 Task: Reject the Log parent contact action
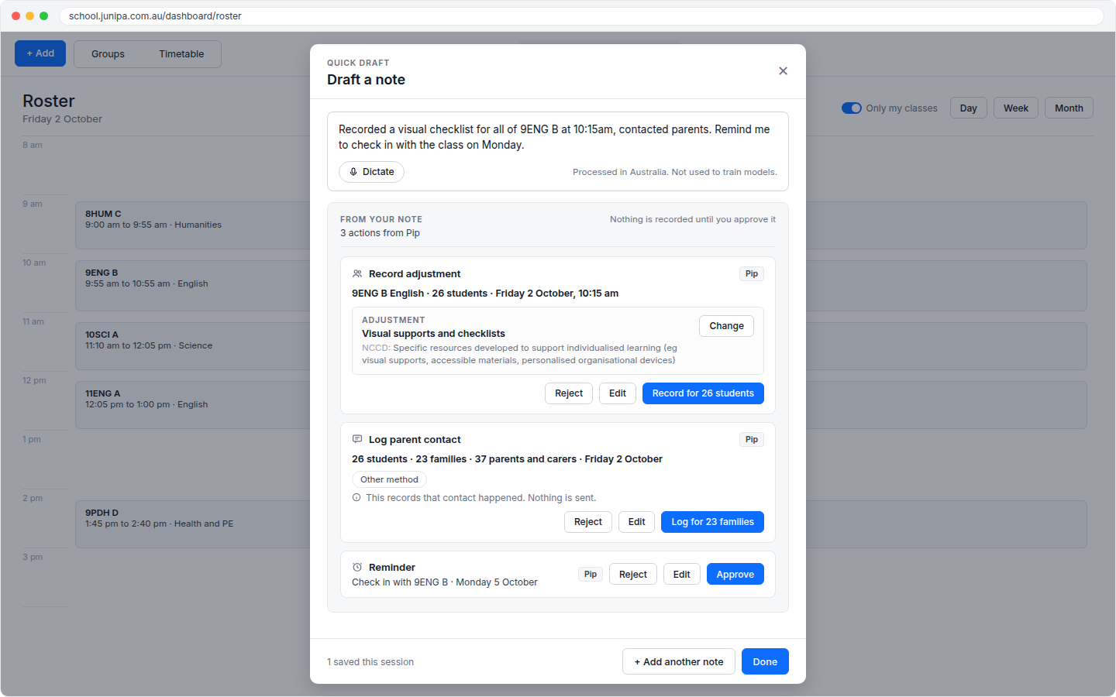click(x=588, y=522)
